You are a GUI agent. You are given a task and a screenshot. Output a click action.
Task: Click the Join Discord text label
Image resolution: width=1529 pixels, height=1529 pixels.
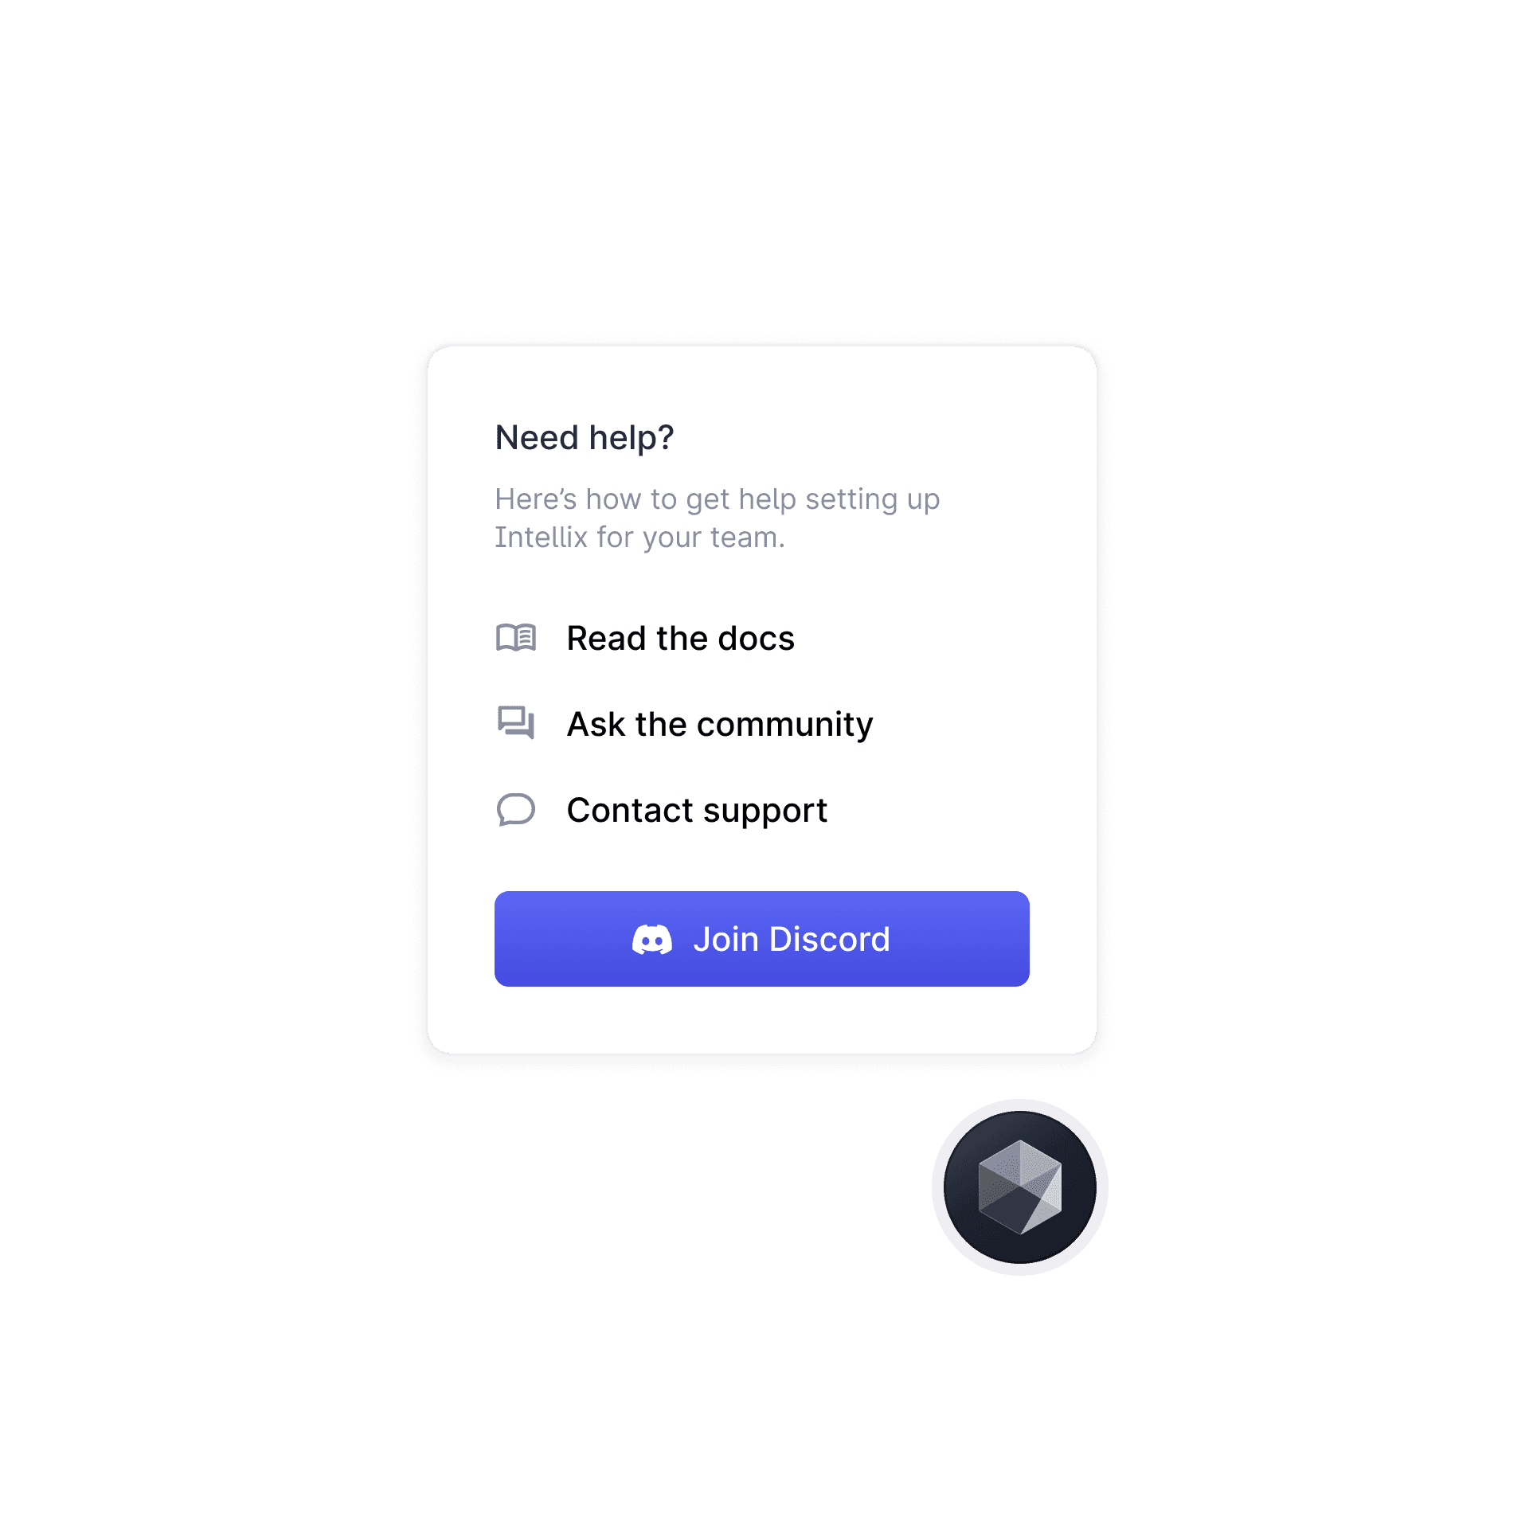tap(792, 940)
